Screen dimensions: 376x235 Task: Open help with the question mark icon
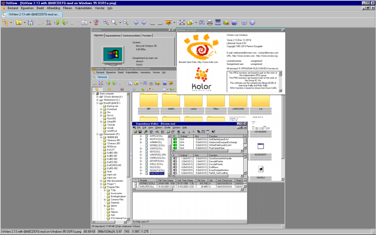[x=252, y=23]
